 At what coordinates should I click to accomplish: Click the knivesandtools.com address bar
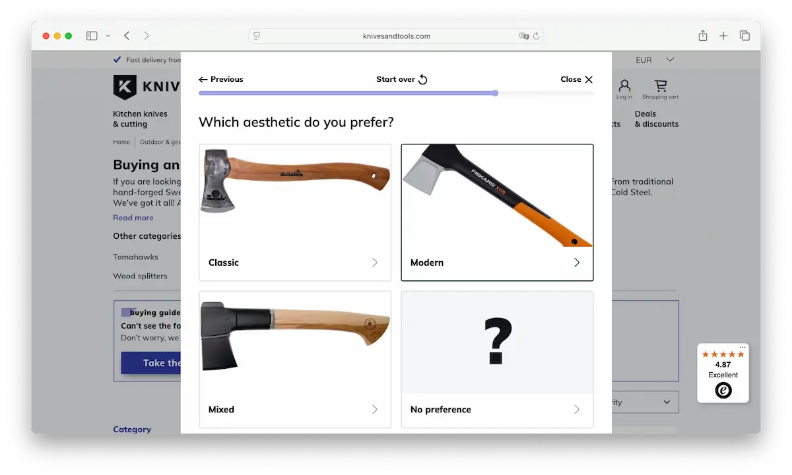(x=396, y=36)
